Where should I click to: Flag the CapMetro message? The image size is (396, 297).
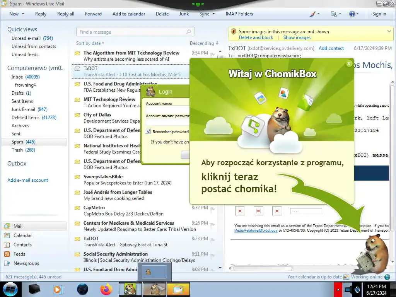click(213, 209)
